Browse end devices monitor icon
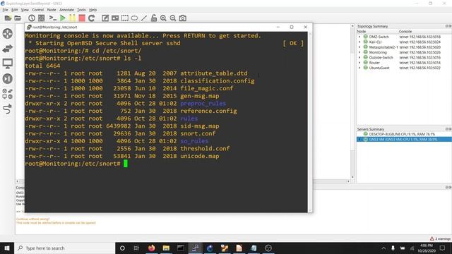This screenshot has height=254, width=452. (8, 64)
